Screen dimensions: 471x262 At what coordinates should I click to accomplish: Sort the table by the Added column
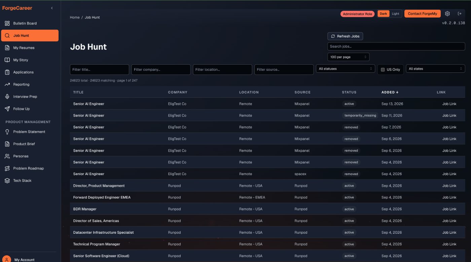[390, 92]
